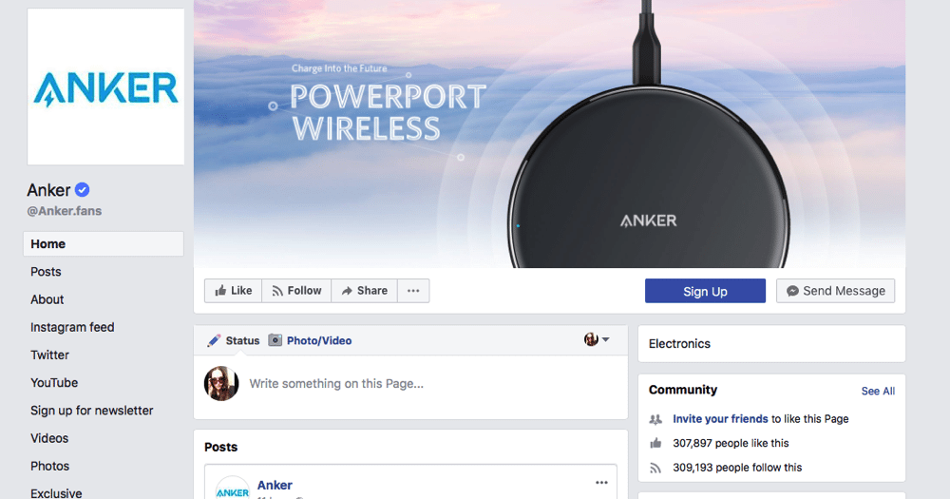
Task: Select Instagram feed in sidebar
Action: [73, 327]
